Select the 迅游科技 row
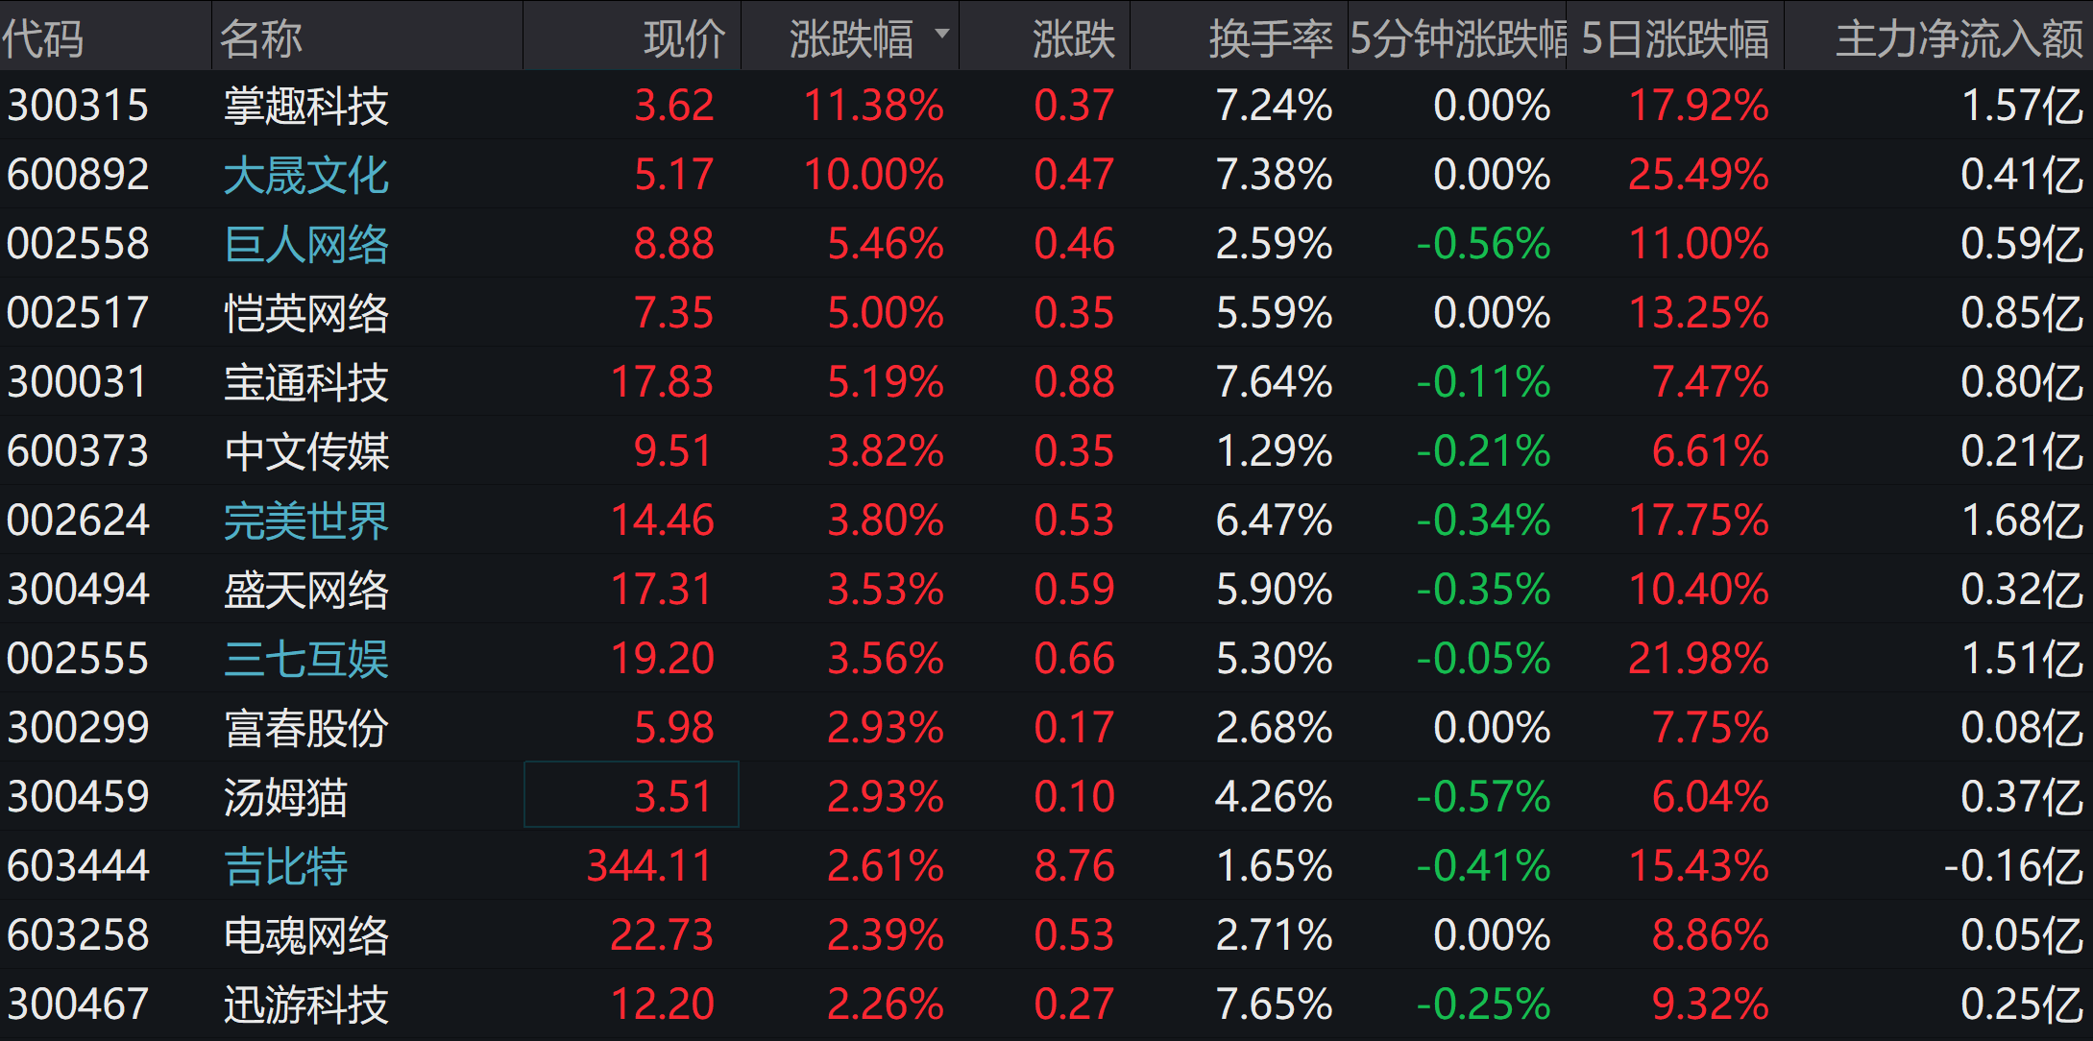 tap(305, 1005)
